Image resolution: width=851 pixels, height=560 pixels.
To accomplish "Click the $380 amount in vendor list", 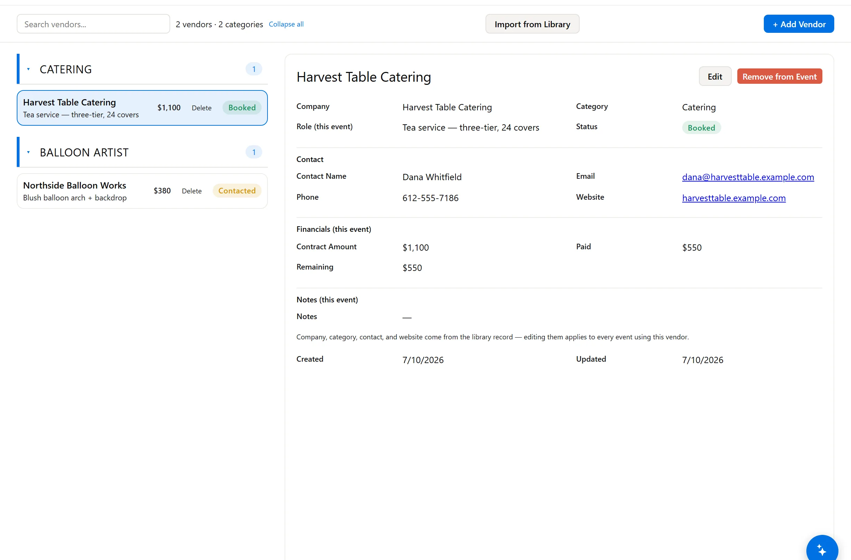I will (162, 191).
